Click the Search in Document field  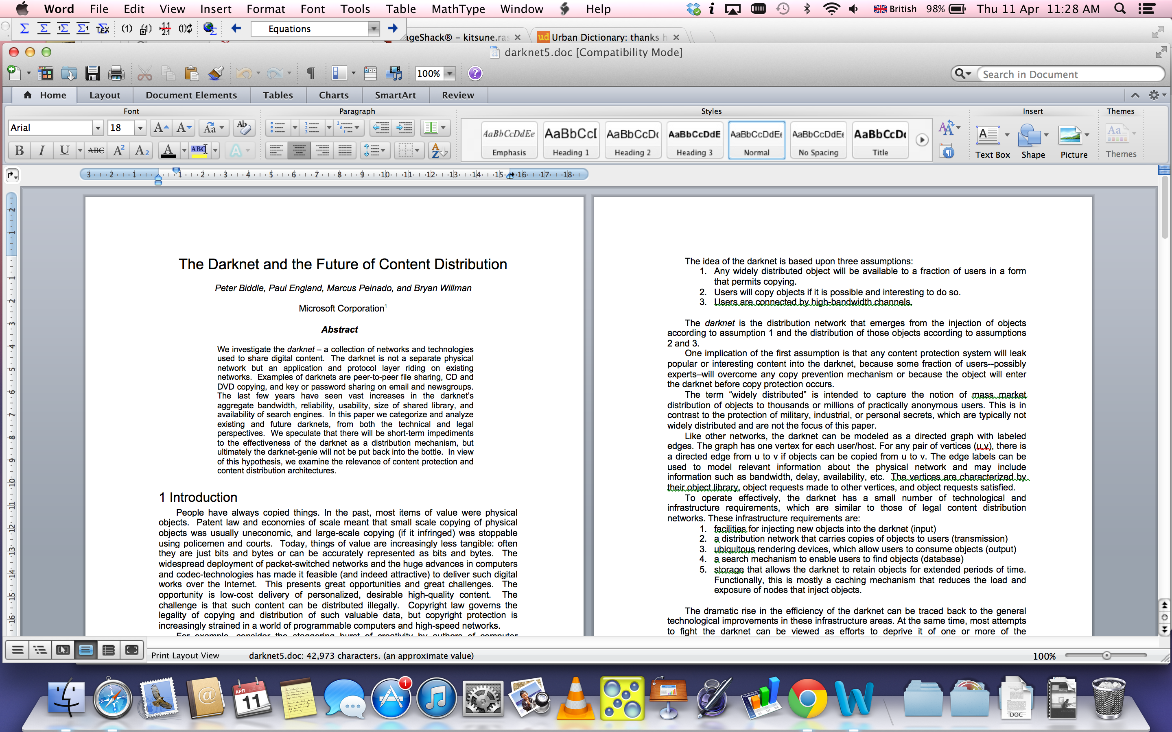[1065, 74]
